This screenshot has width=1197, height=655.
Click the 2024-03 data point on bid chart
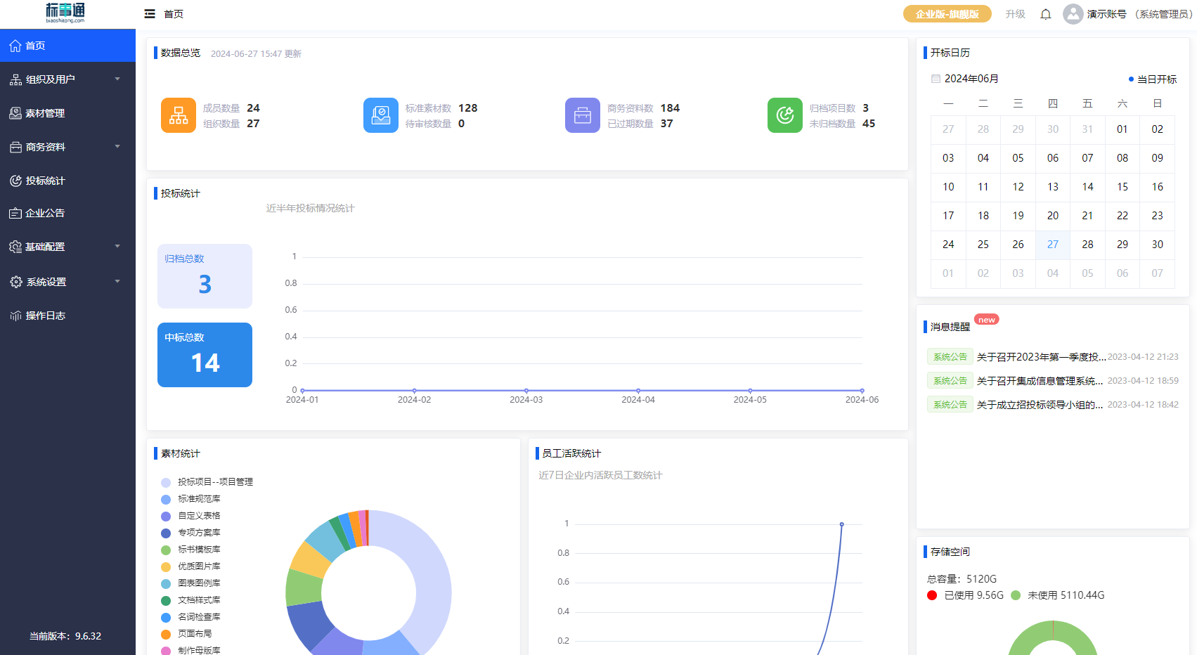526,391
